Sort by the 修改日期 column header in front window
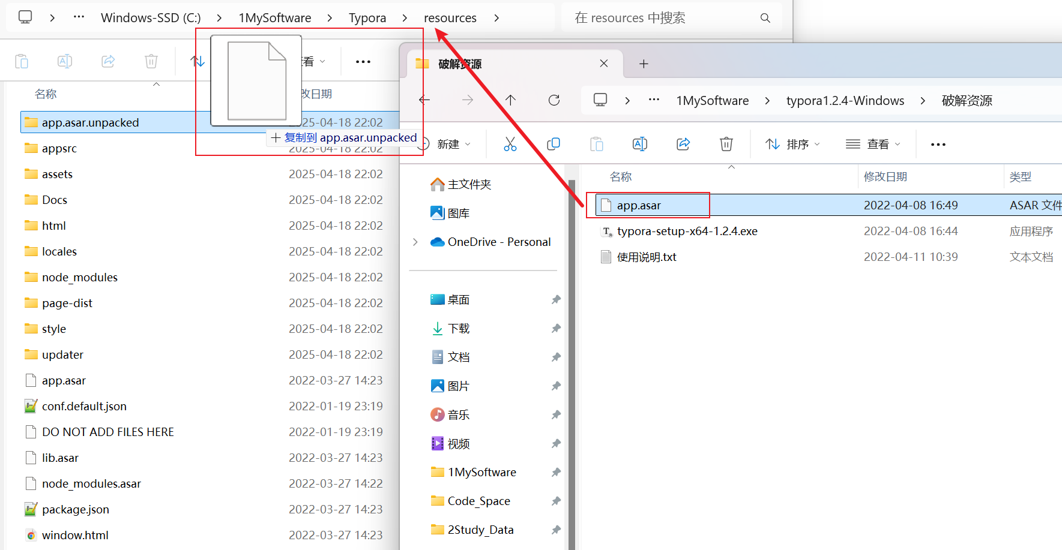This screenshot has height=550, width=1062. 886,177
